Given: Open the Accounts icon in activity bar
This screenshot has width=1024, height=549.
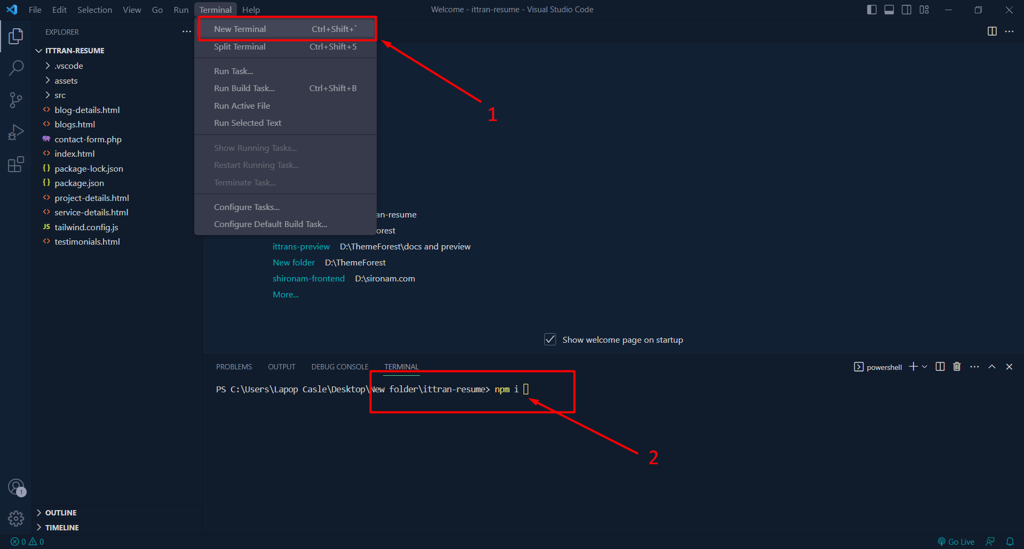Looking at the screenshot, I should [17, 487].
